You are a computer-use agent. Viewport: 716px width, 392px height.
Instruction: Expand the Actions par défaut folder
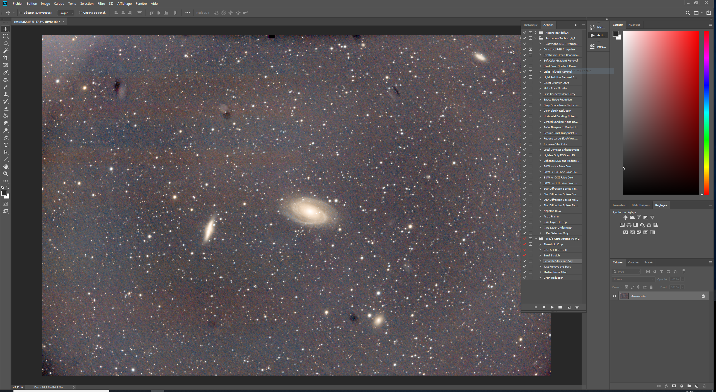point(536,33)
